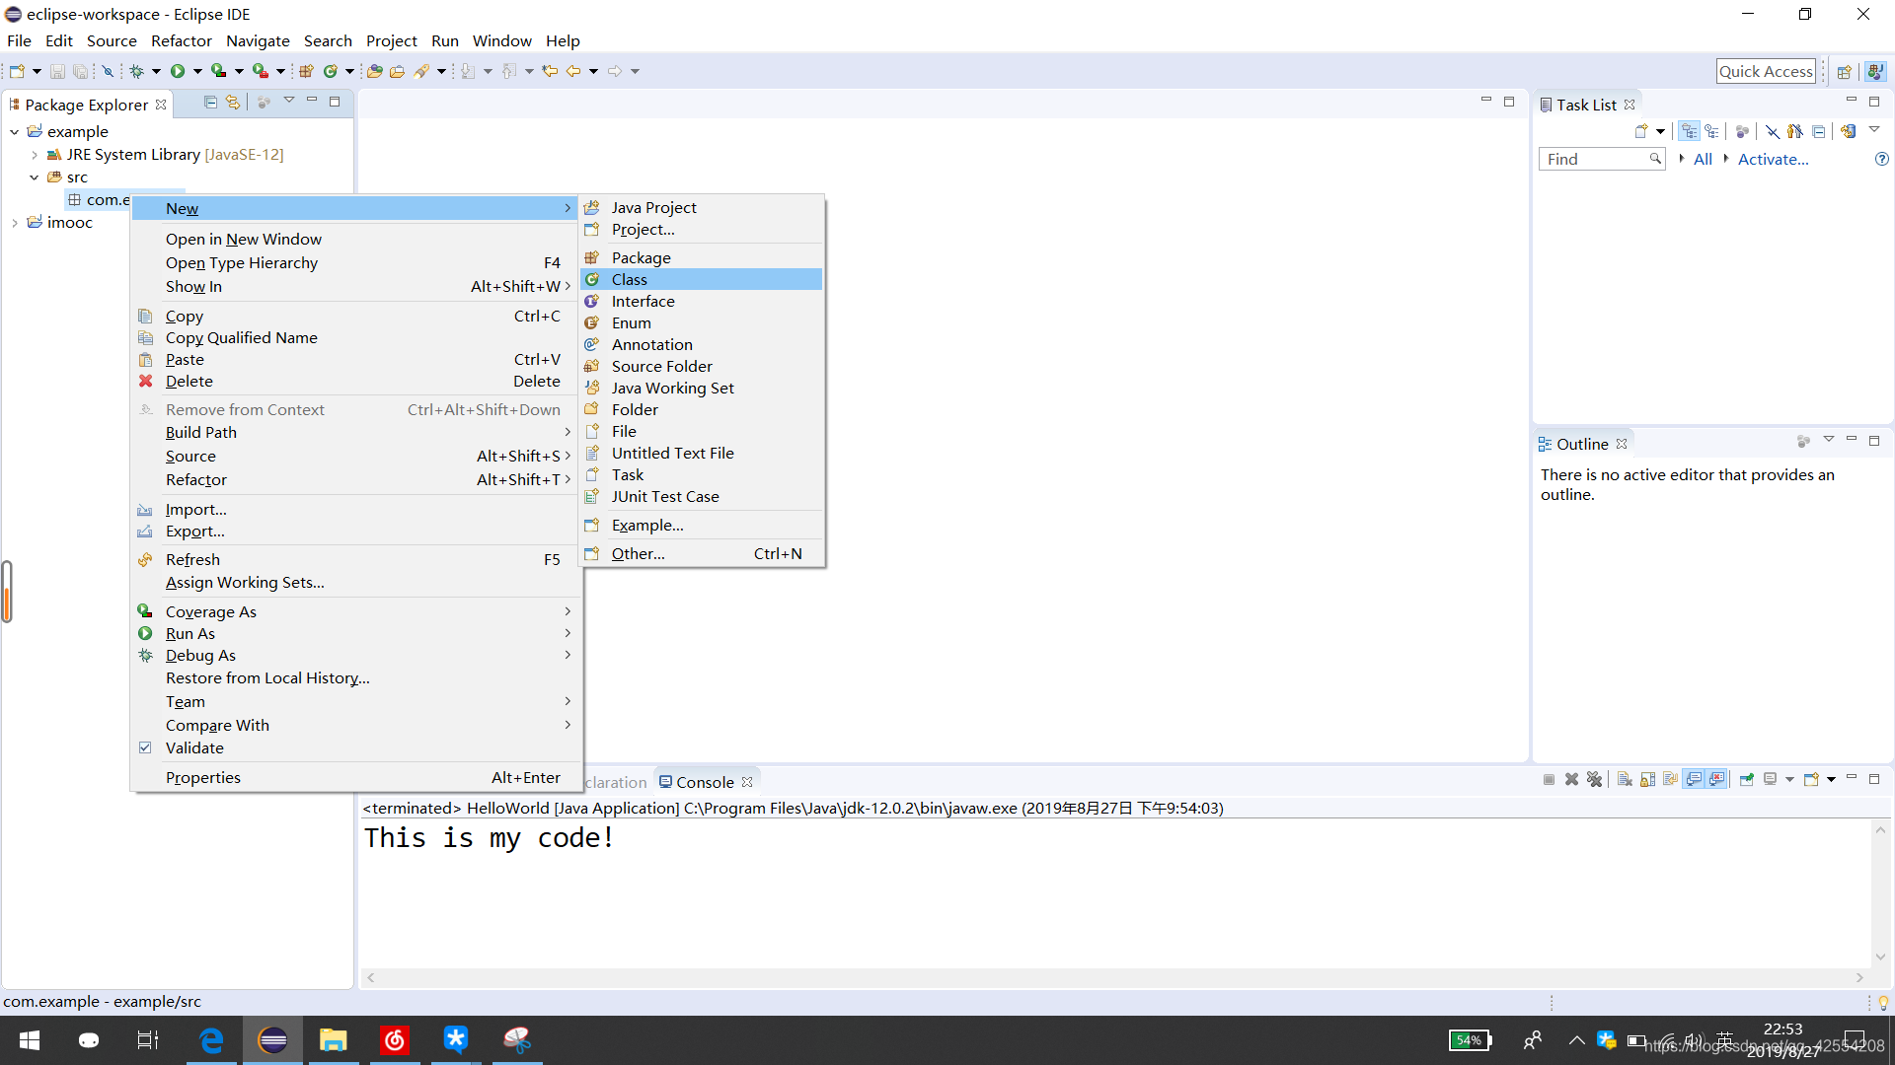The width and height of the screenshot is (1895, 1065).
Task: Toggle Focus on Active Task in Outline view
Action: 1803,441
